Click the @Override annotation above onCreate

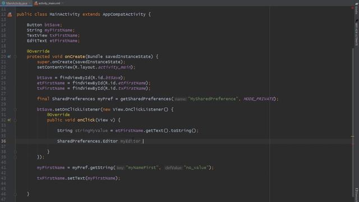tap(38, 51)
